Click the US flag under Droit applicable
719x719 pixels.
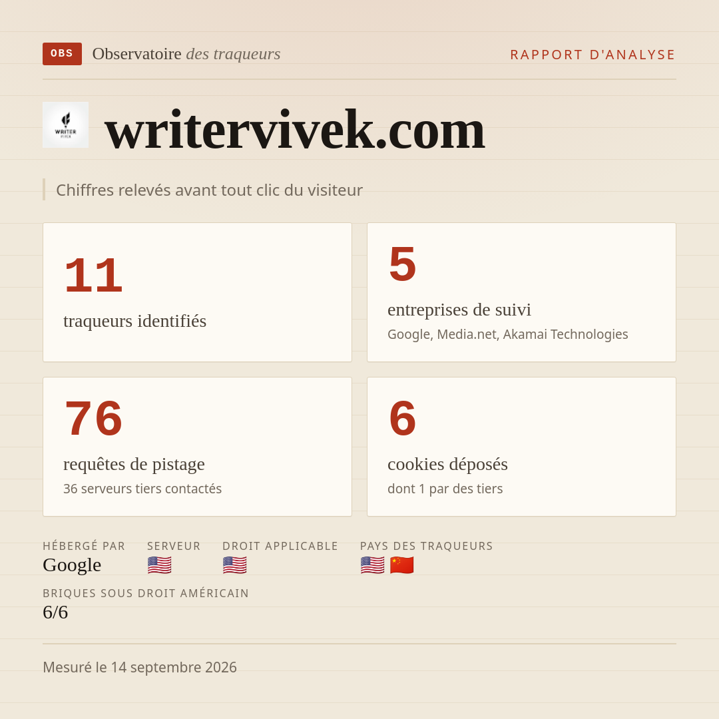[x=235, y=565]
